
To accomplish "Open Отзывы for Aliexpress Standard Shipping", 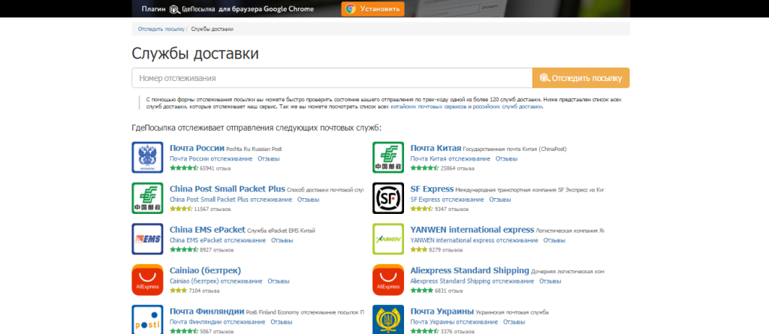I will click(550, 281).
